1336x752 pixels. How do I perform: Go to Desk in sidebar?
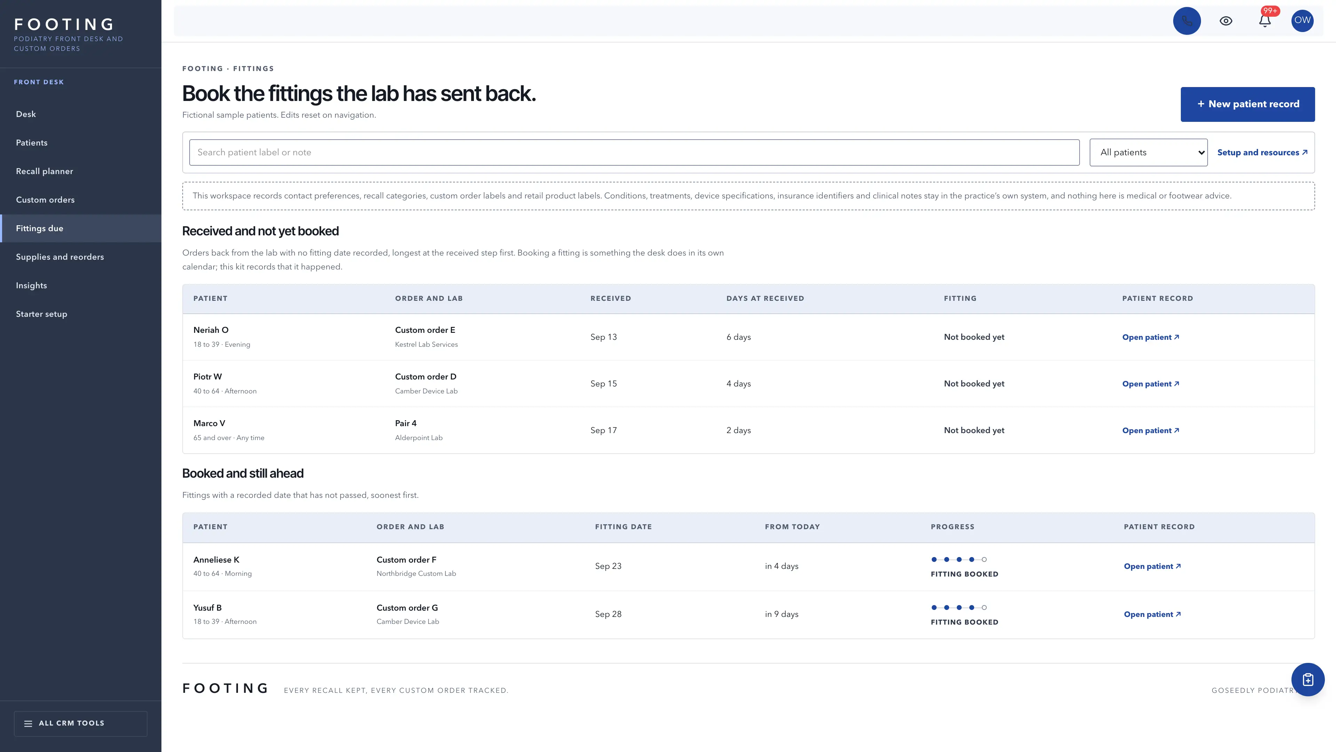coord(81,114)
